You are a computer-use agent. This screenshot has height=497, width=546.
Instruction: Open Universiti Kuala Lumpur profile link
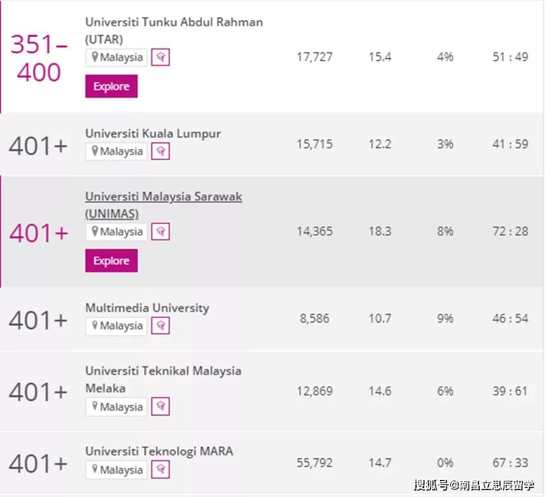coord(153,134)
